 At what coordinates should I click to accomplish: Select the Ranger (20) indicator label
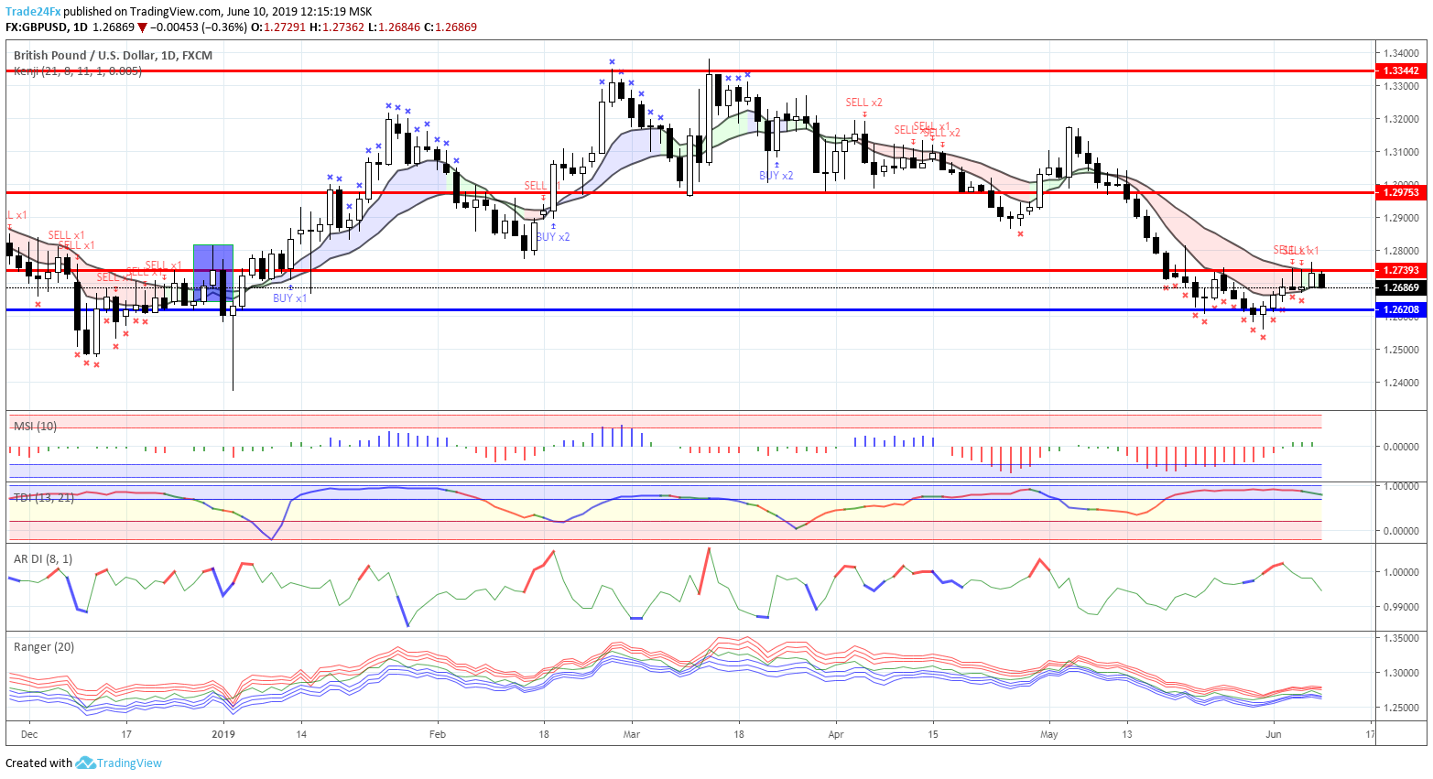(x=44, y=647)
